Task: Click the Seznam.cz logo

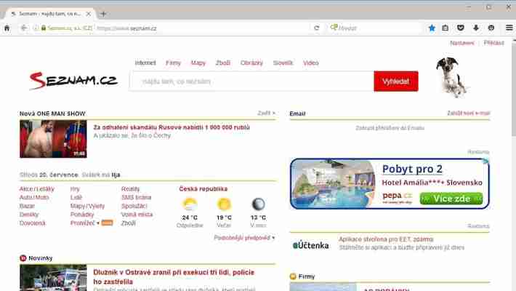Action: [x=73, y=81]
